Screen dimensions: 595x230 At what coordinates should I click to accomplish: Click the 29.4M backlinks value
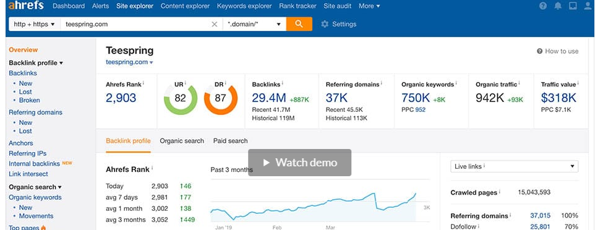coord(269,98)
